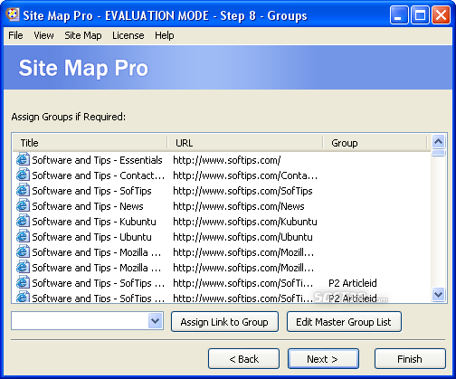Sort by the Title column header

pos(90,143)
